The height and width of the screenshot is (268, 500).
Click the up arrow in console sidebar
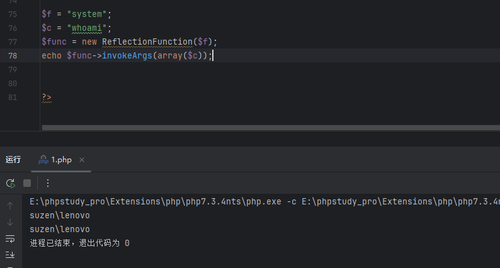10,206
